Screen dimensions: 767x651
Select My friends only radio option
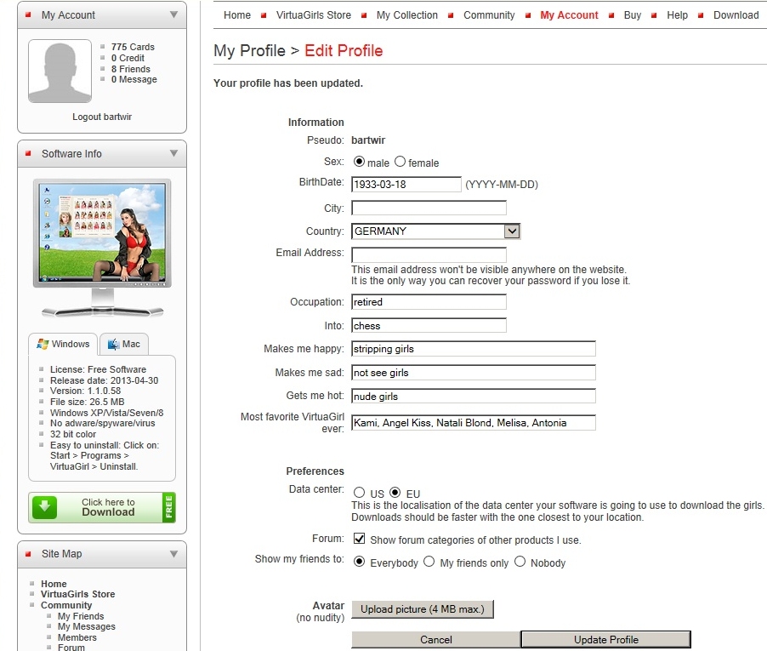429,562
